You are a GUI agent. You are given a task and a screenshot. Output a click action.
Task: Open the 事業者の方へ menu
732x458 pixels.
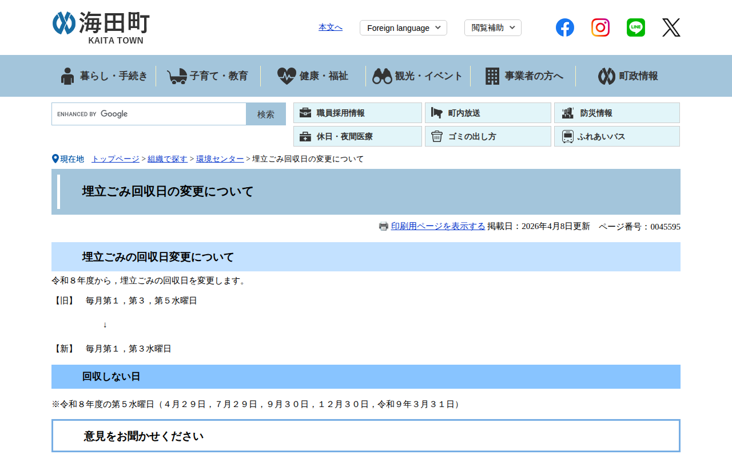(x=523, y=76)
